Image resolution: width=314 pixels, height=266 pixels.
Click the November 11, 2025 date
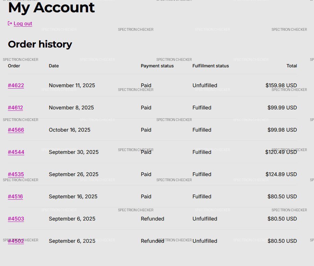pos(72,85)
